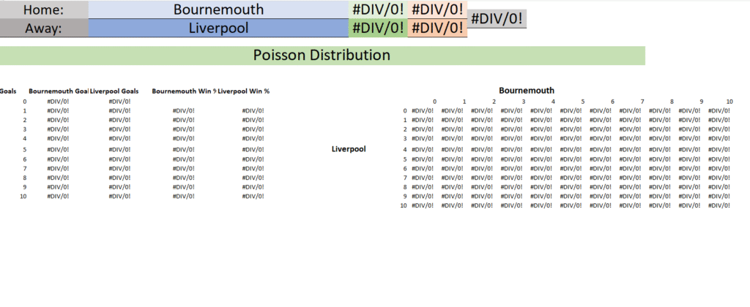Click the matrix column header 10
750x307 pixels.
(x=729, y=102)
